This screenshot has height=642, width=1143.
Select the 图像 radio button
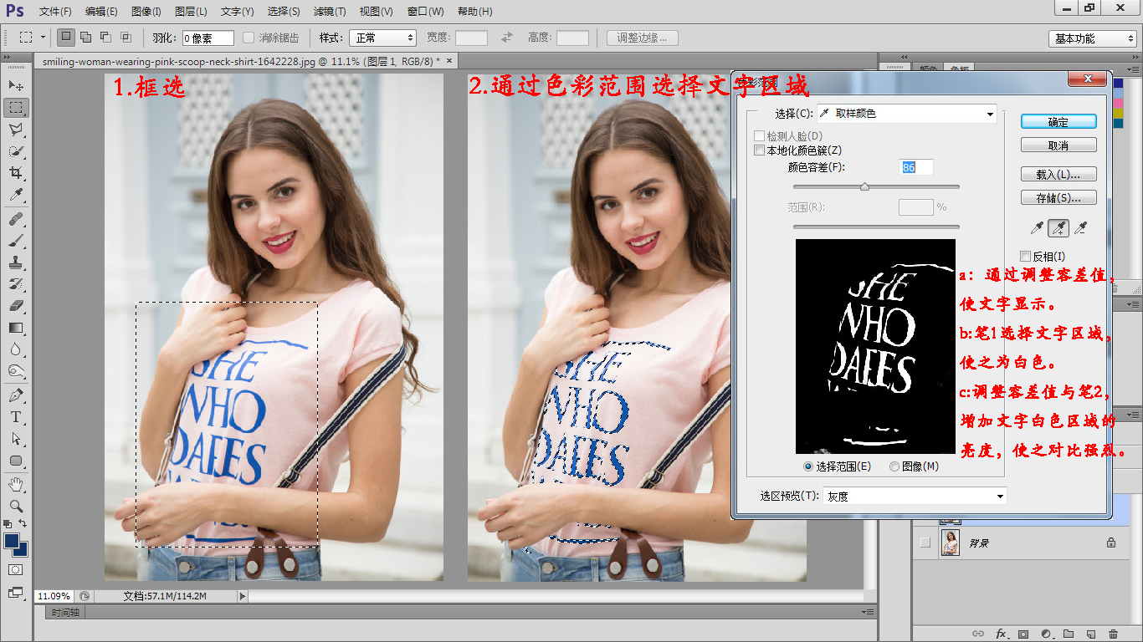click(x=894, y=466)
